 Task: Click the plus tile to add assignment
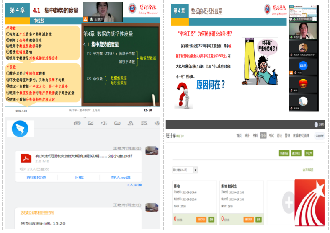click(289, 203)
